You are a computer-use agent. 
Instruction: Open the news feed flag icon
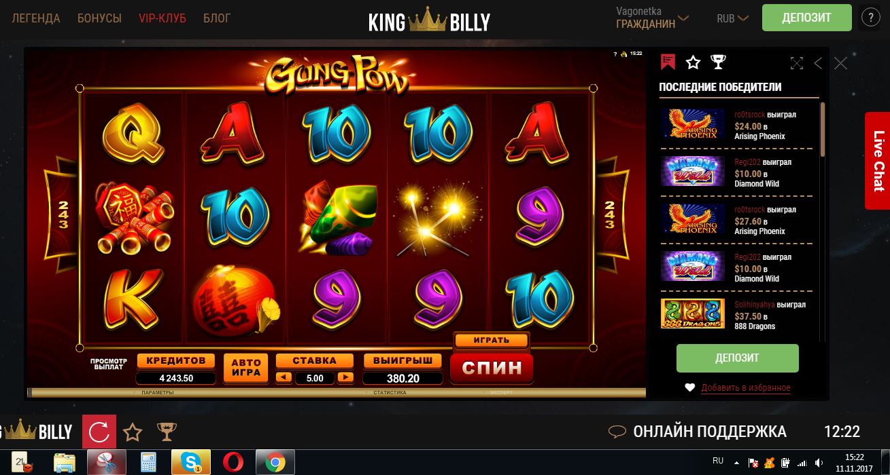pos(668,62)
